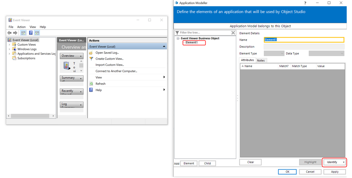Click the Identify button
The height and width of the screenshot is (178, 352).
[x=332, y=162]
